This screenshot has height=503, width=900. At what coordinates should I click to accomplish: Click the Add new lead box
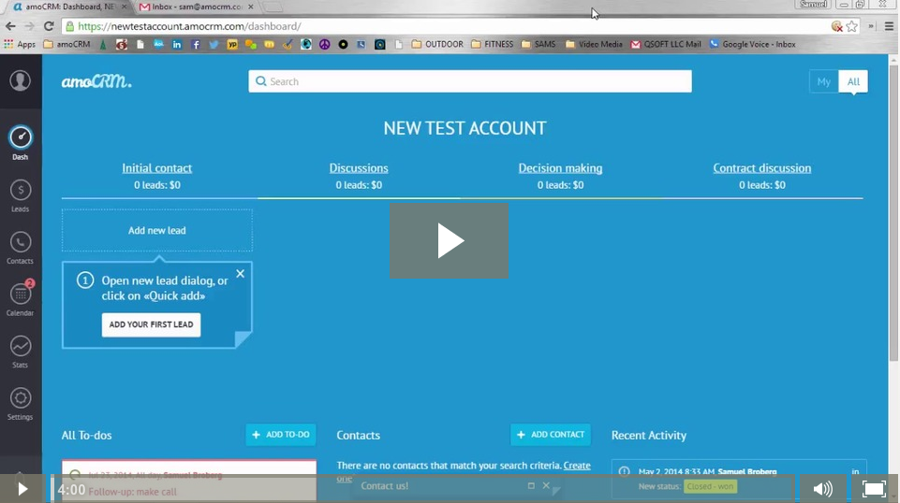(x=157, y=230)
